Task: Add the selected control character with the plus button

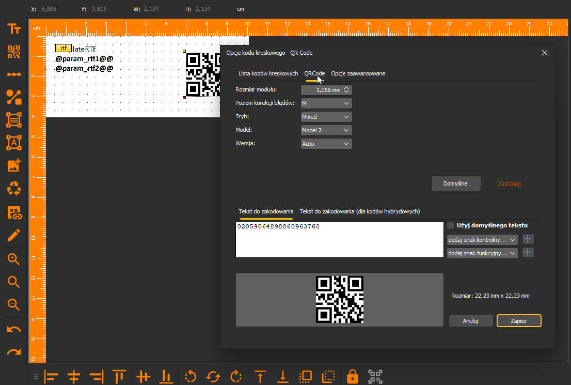Action: pos(528,239)
